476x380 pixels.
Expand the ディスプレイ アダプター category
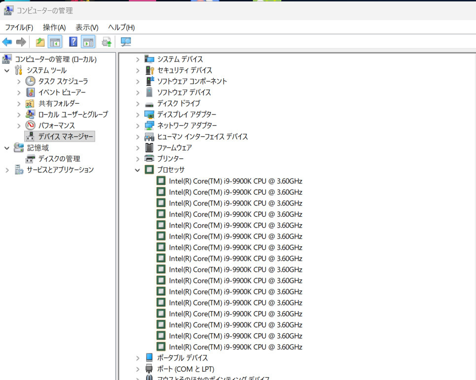[138, 115]
